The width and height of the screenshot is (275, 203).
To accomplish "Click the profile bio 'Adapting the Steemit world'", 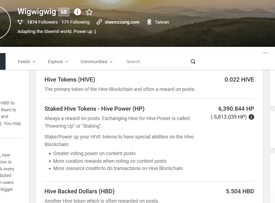I will coord(57,32).
